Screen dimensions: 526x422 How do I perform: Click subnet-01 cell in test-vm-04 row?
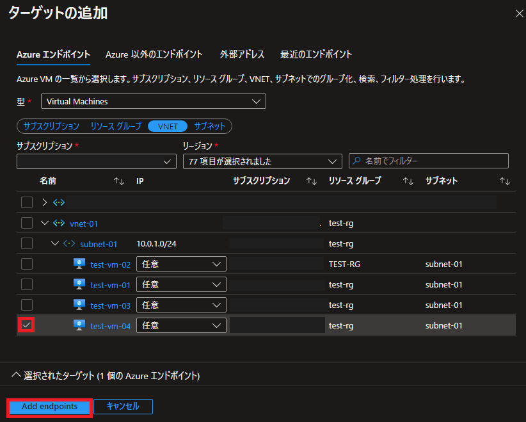444,326
